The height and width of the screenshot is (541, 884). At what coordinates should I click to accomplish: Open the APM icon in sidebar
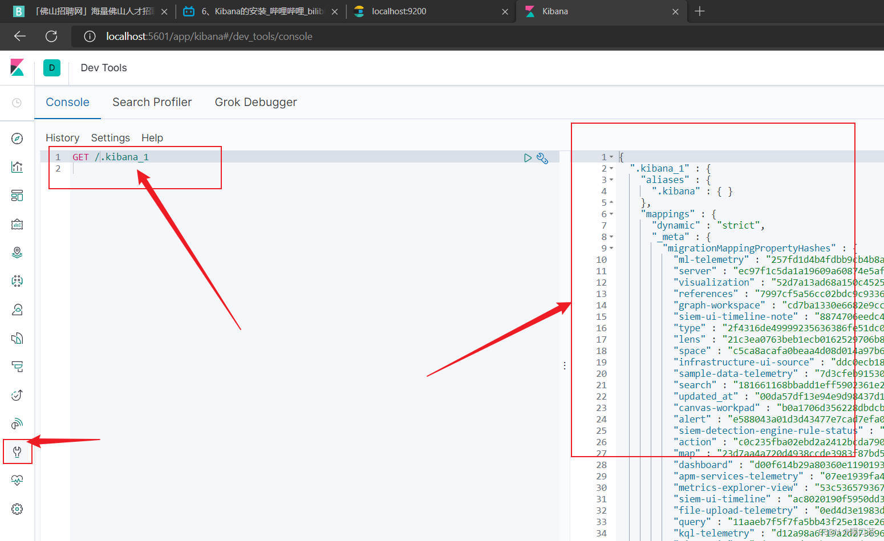pos(17,367)
